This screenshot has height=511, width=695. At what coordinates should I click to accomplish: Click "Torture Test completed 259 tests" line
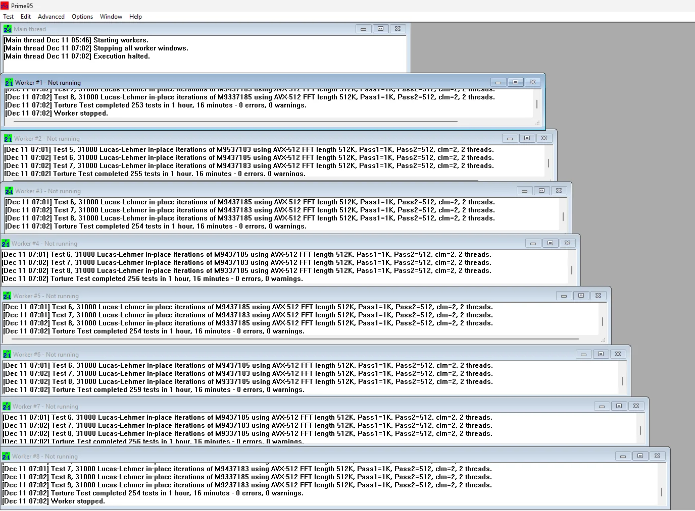tap(154, 390)
